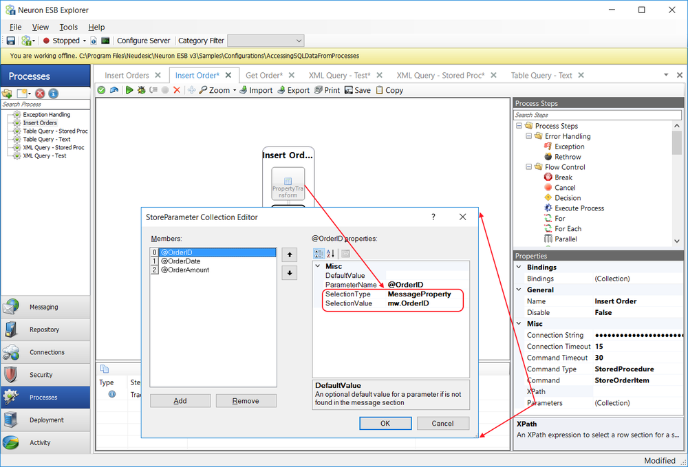
Task: Open the File menu
Action: pyautogui.click(x=15, y=28)
